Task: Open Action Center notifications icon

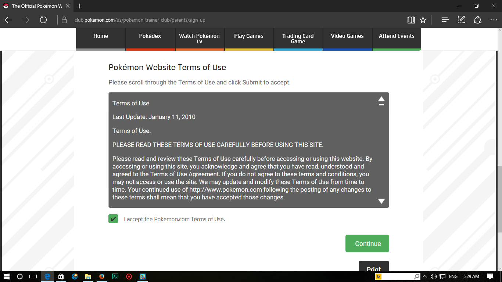Action: (490, 276)
